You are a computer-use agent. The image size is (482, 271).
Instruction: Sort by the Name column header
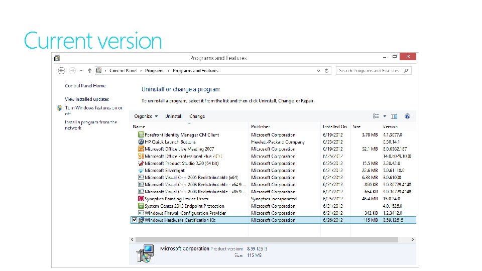139,126
